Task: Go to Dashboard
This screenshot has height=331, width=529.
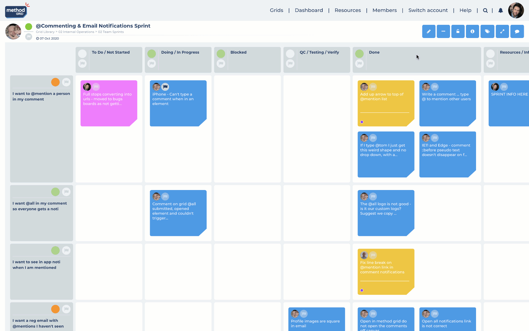Action: click(x=309, y=10)
